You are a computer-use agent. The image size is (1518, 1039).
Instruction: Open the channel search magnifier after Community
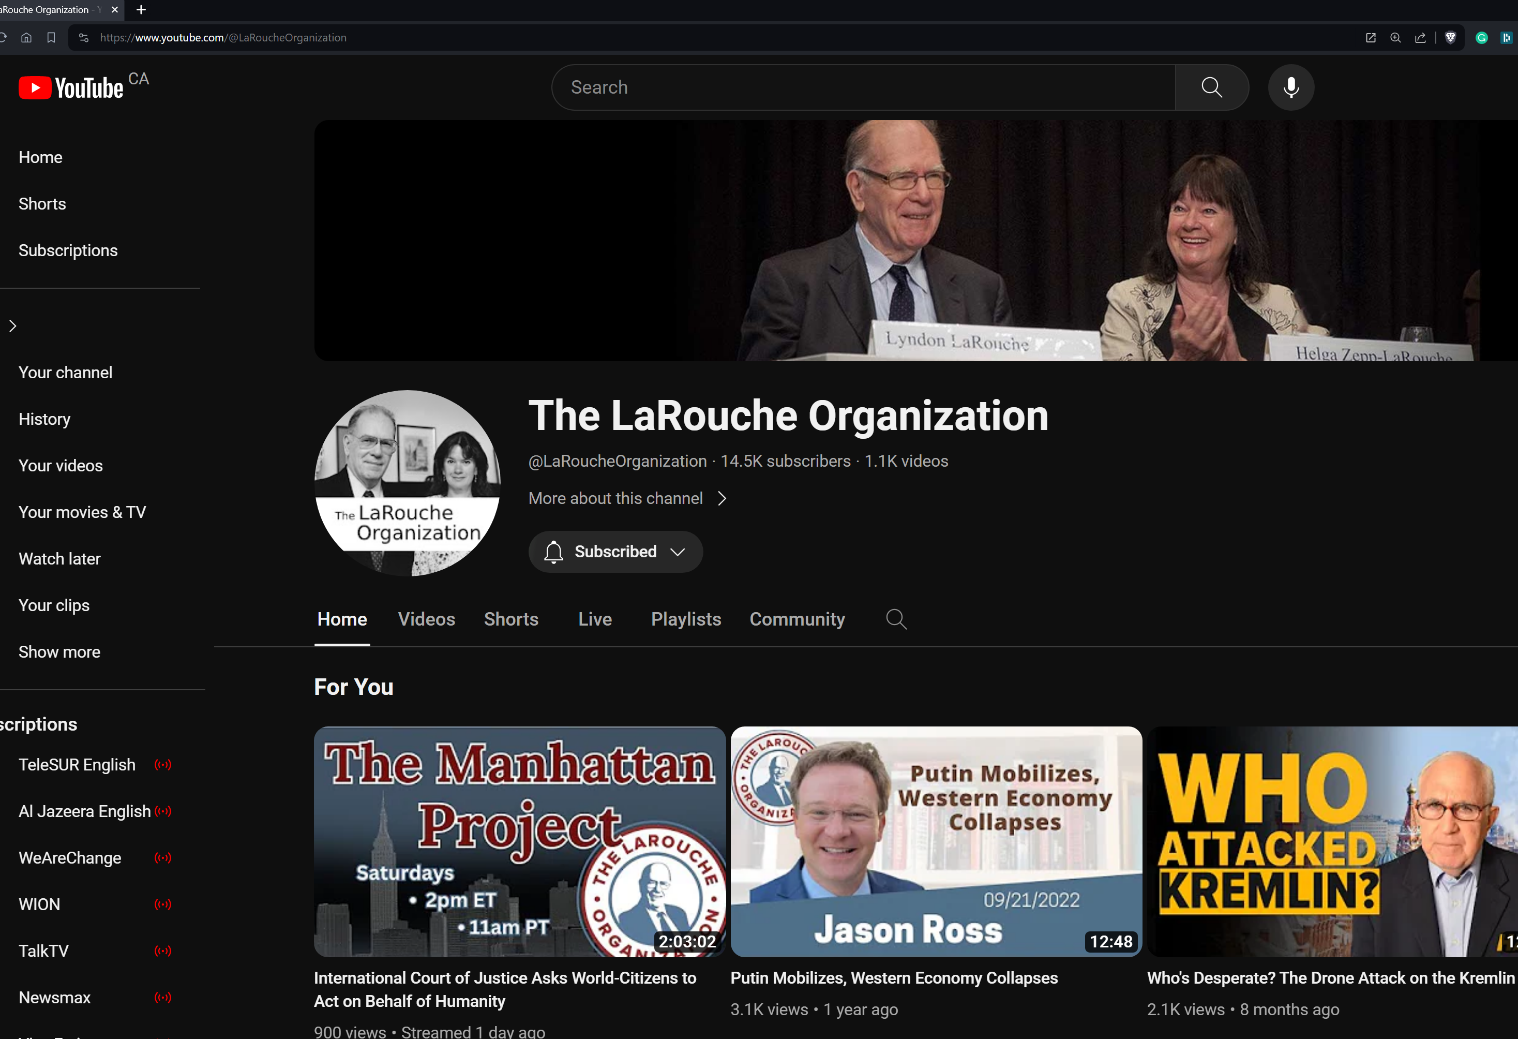[896, 619]
